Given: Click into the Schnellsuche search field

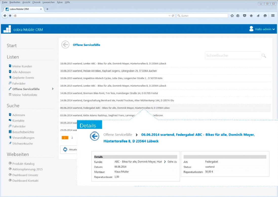Looking at the screenshot, I should click(232, 55).
